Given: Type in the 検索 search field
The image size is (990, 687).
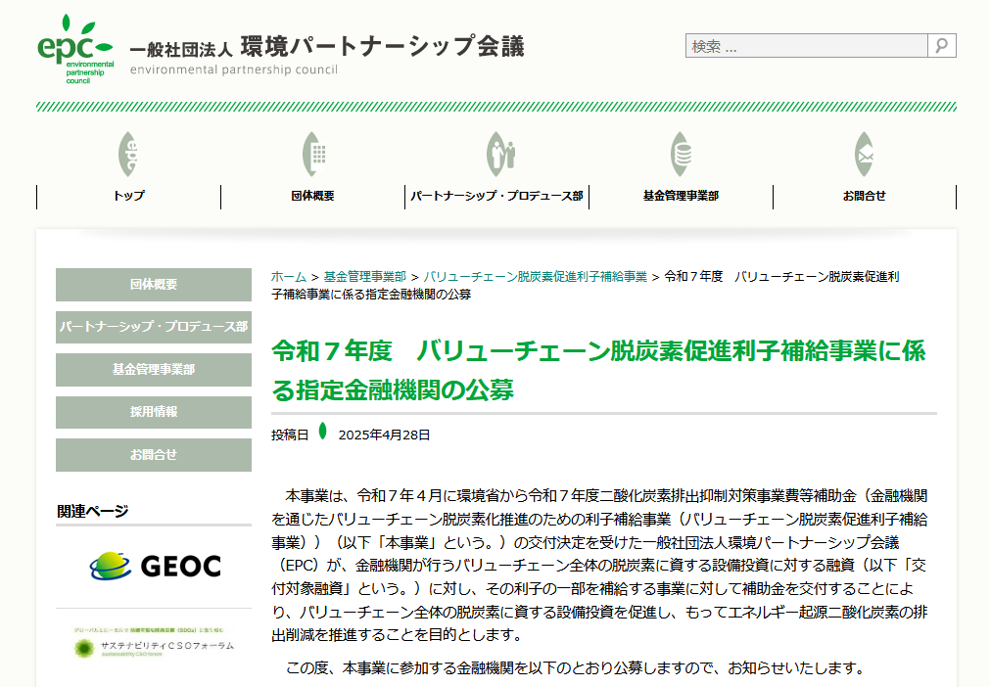Looking at the screenshot, I should point(806,46).
